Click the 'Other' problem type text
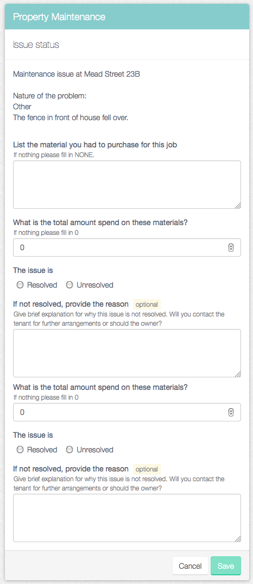 [22, 107]
